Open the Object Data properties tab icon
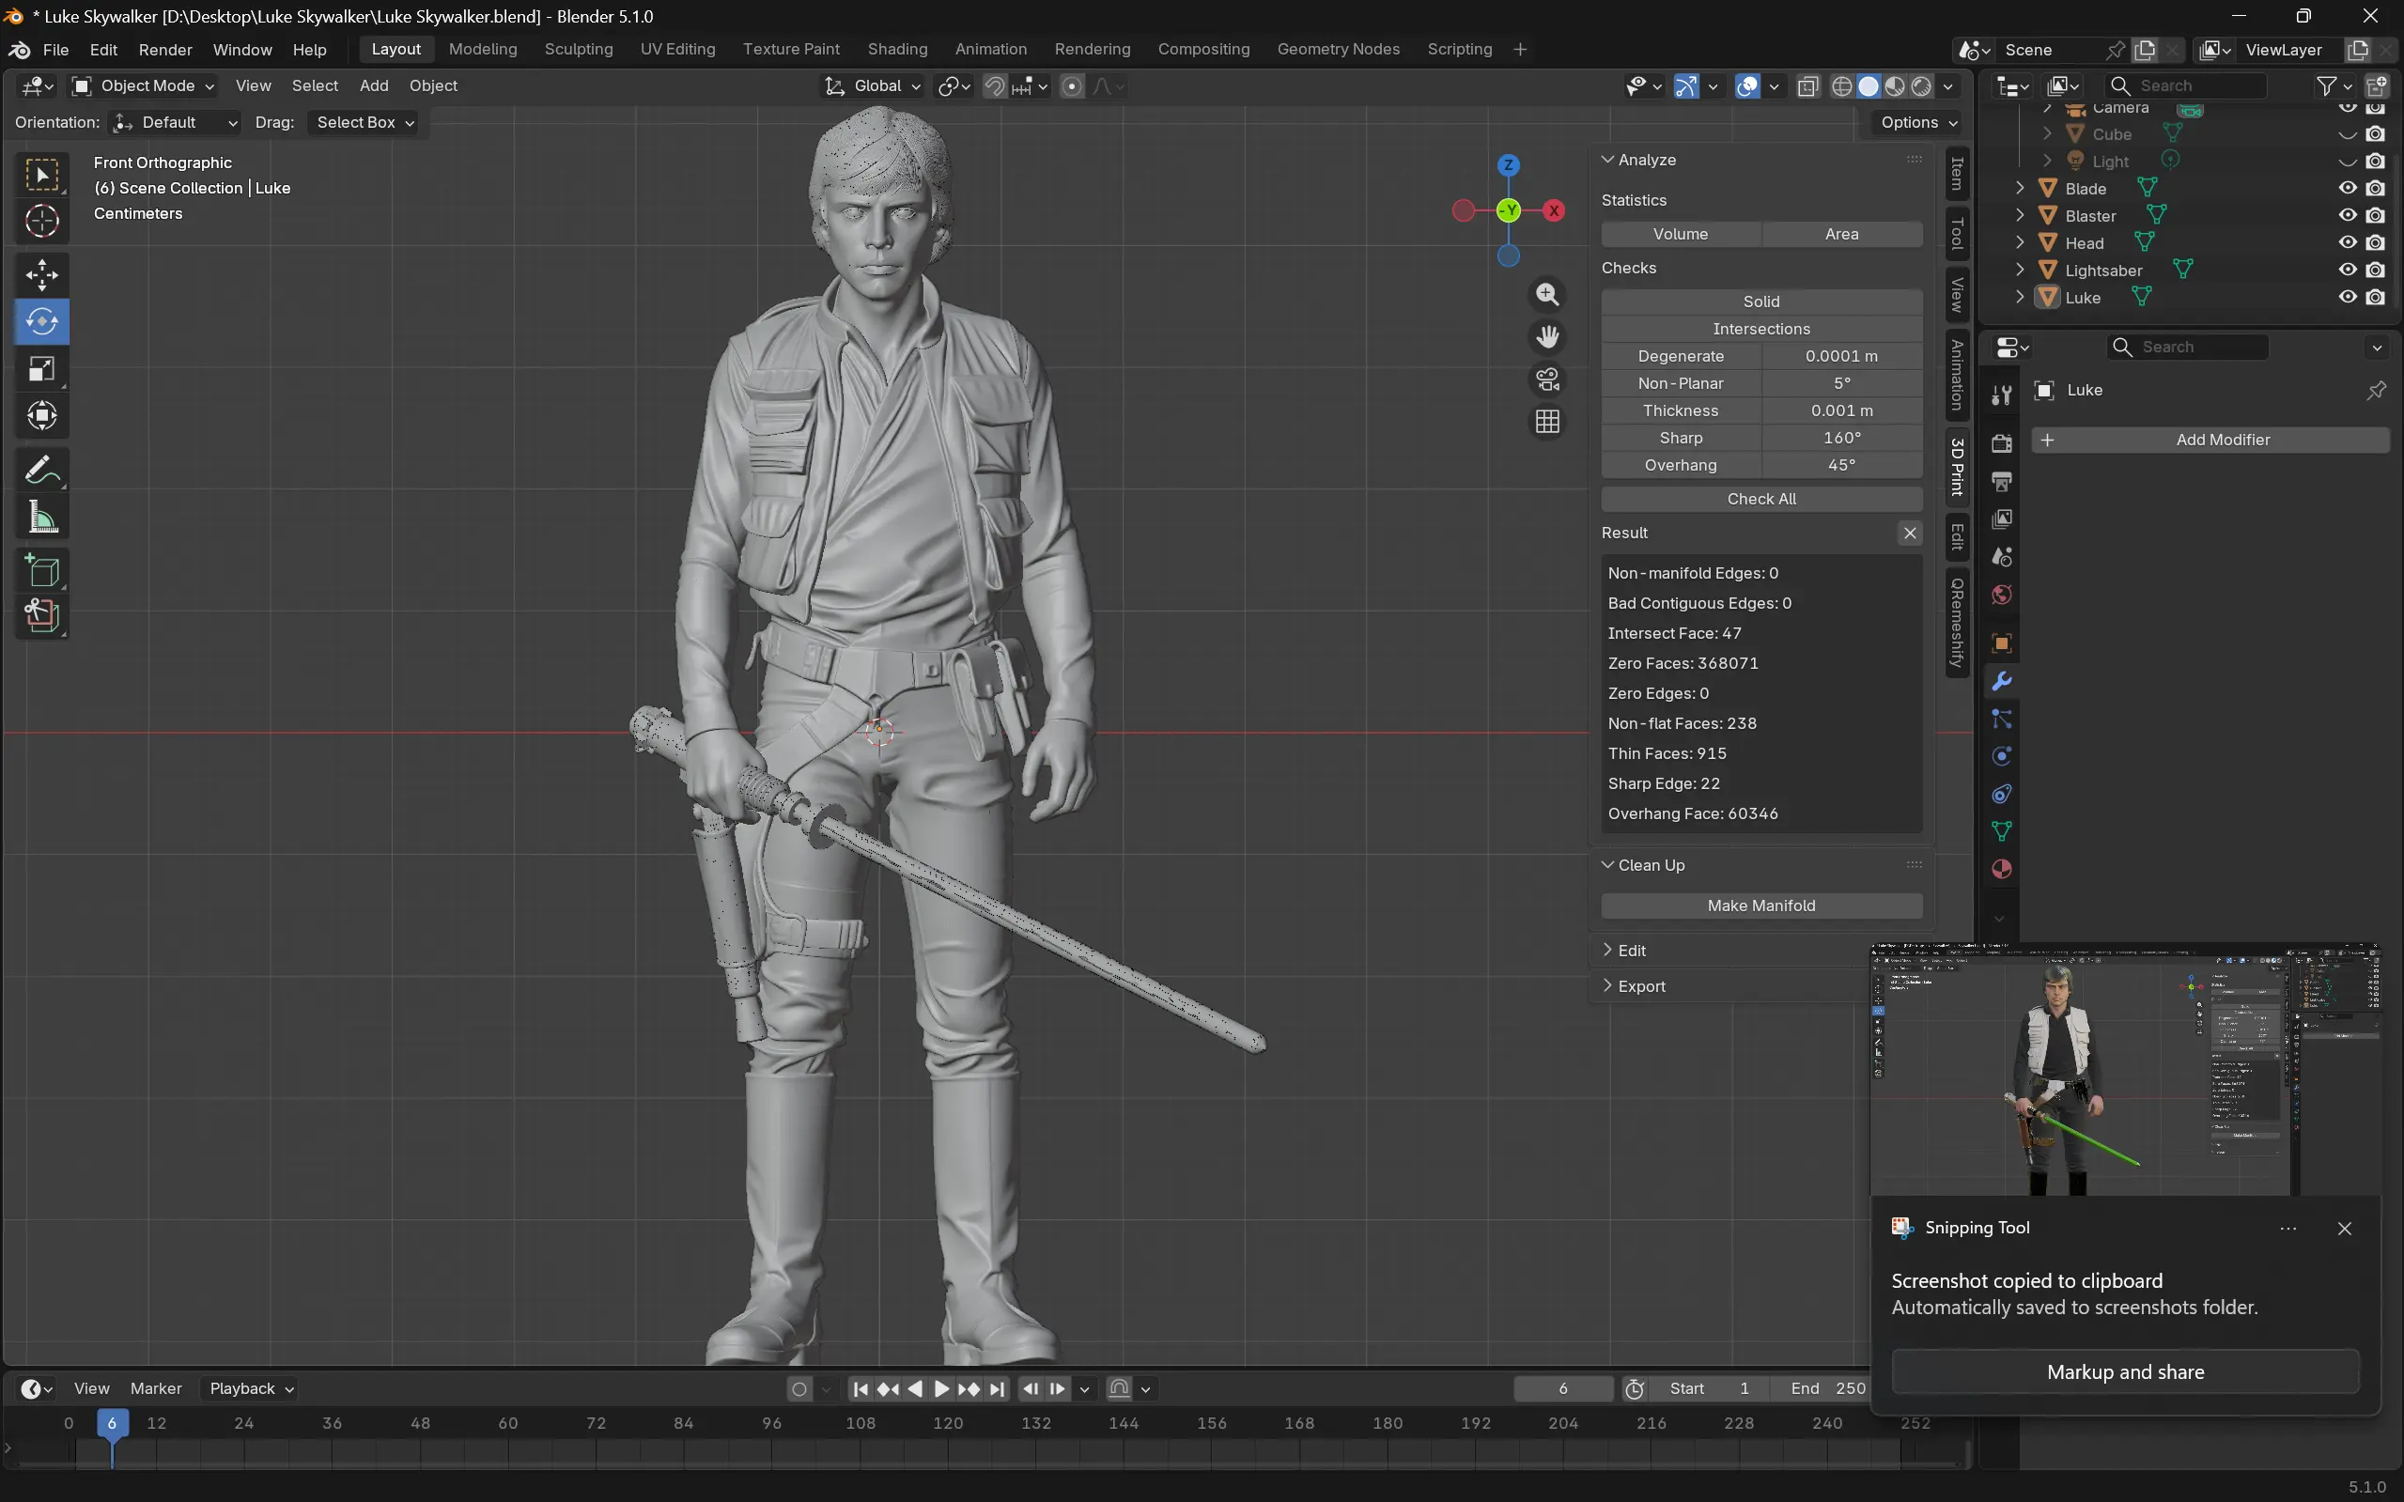Image resolution: width=2404 pixels, height=1502 pixels. coord(2002,831)
